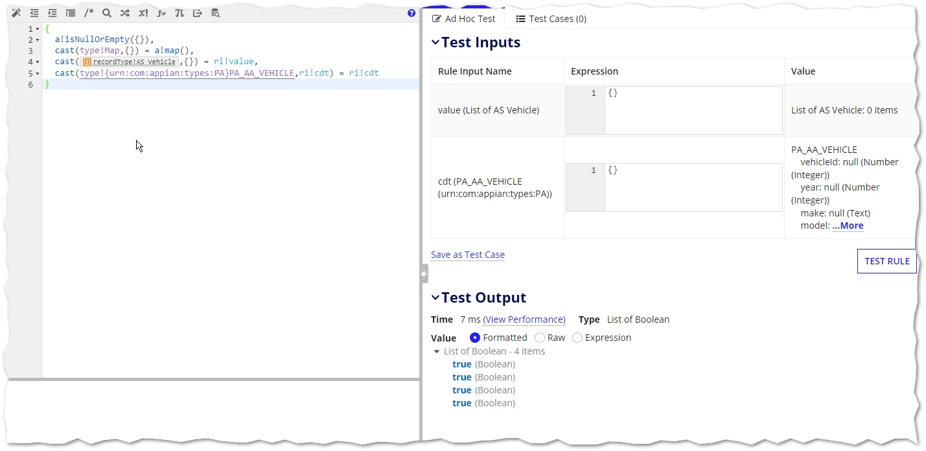Click the cdt (PA_AA_VEHICLE) row label
This screenshot has width=926, height=451.
(495, 187)
